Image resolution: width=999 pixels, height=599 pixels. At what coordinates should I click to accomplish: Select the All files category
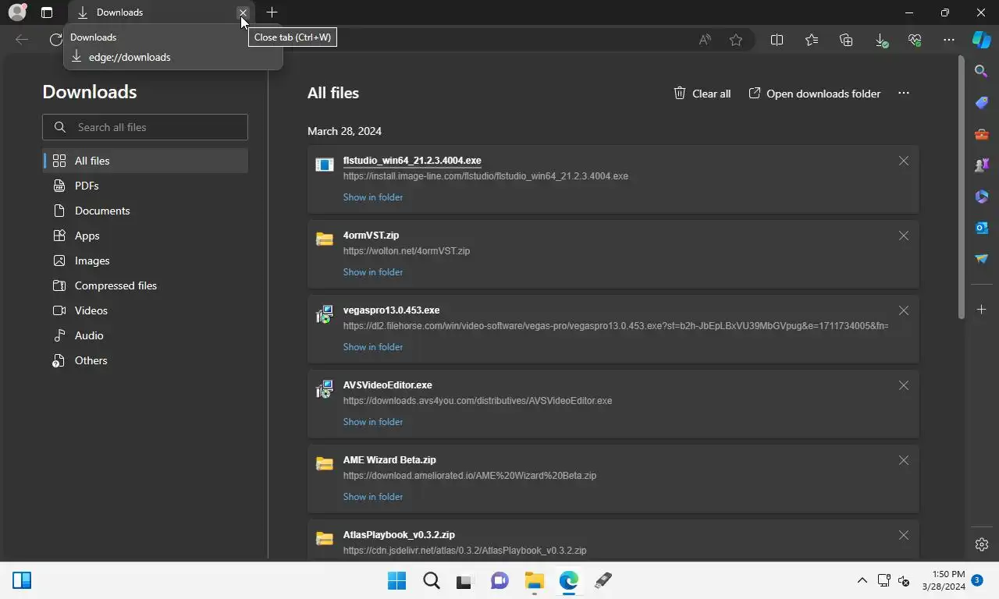[x=145, y=161]
